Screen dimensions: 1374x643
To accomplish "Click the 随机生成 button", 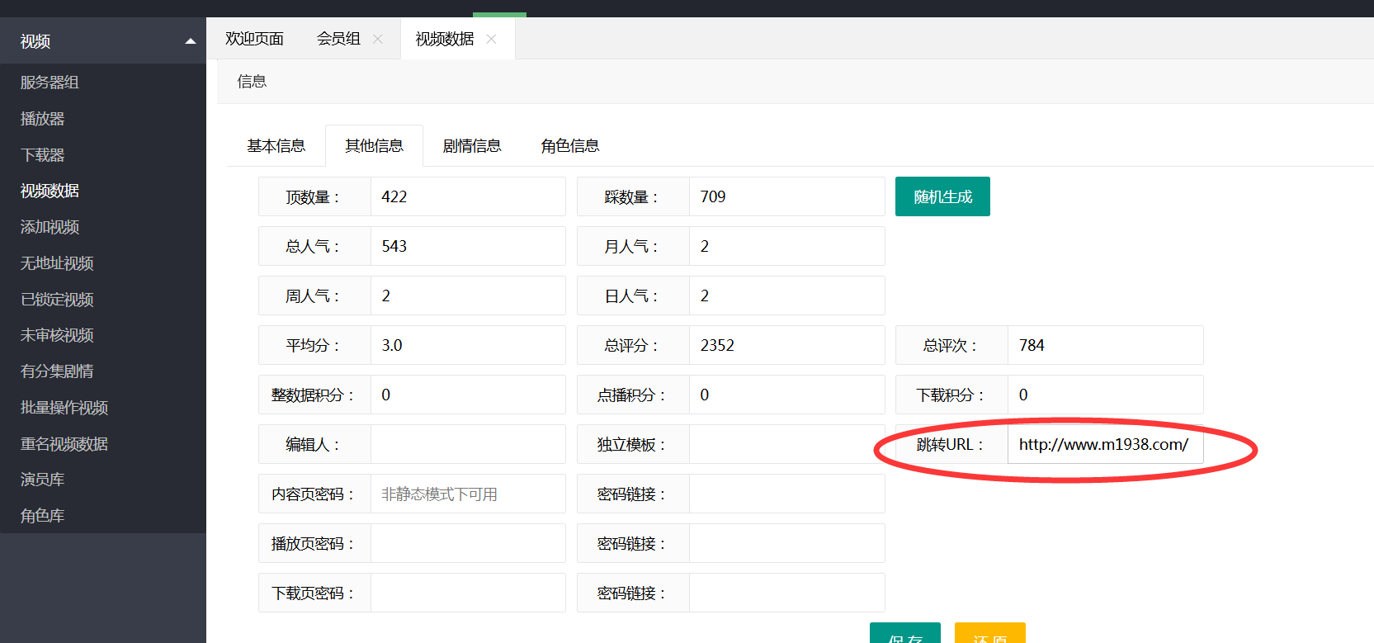I will pos(942,196).
